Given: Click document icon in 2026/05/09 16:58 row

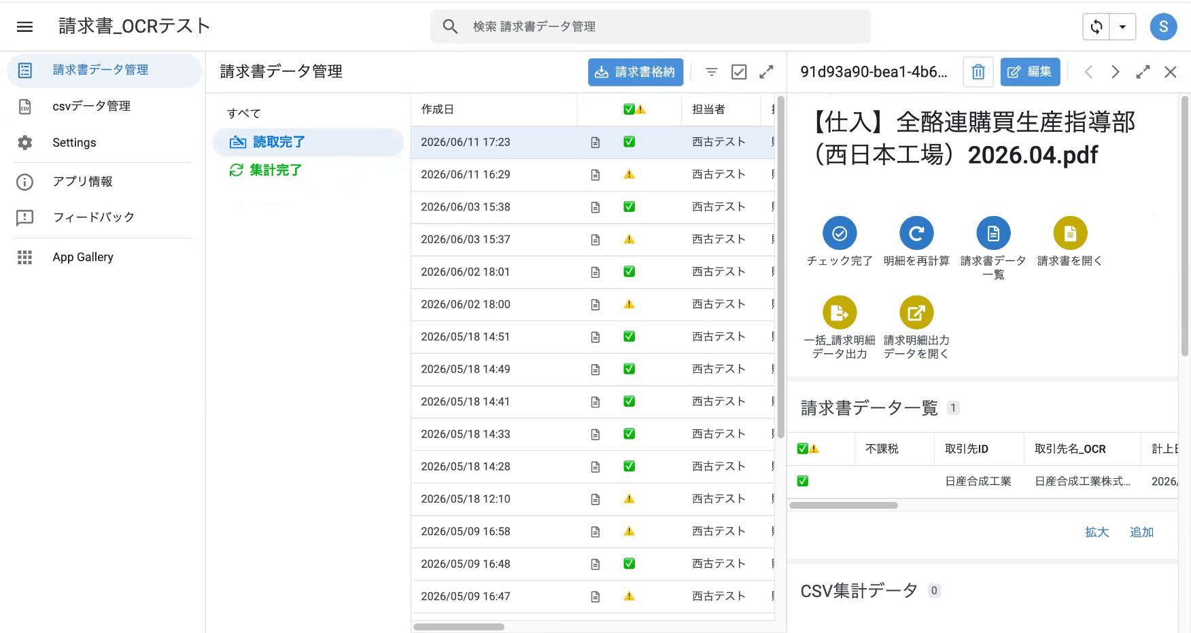Looking at the screenshot, I should tap(595, 532).
